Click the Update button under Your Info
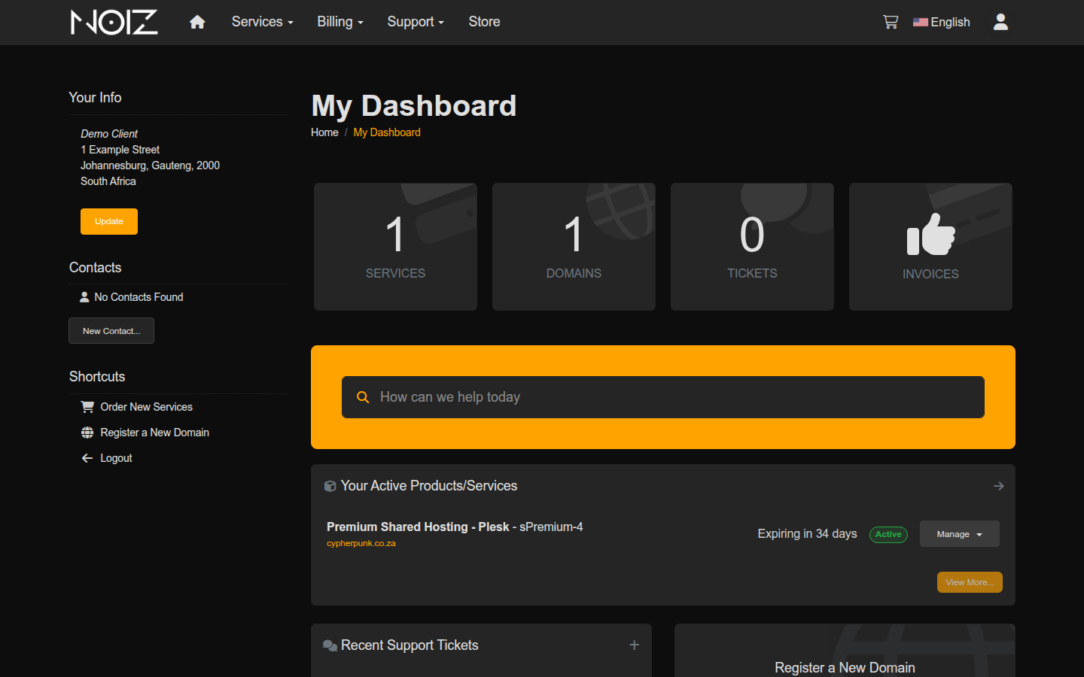Image resolution: width=1084 pixels, height=677 pixels. (x=109, y=221)
